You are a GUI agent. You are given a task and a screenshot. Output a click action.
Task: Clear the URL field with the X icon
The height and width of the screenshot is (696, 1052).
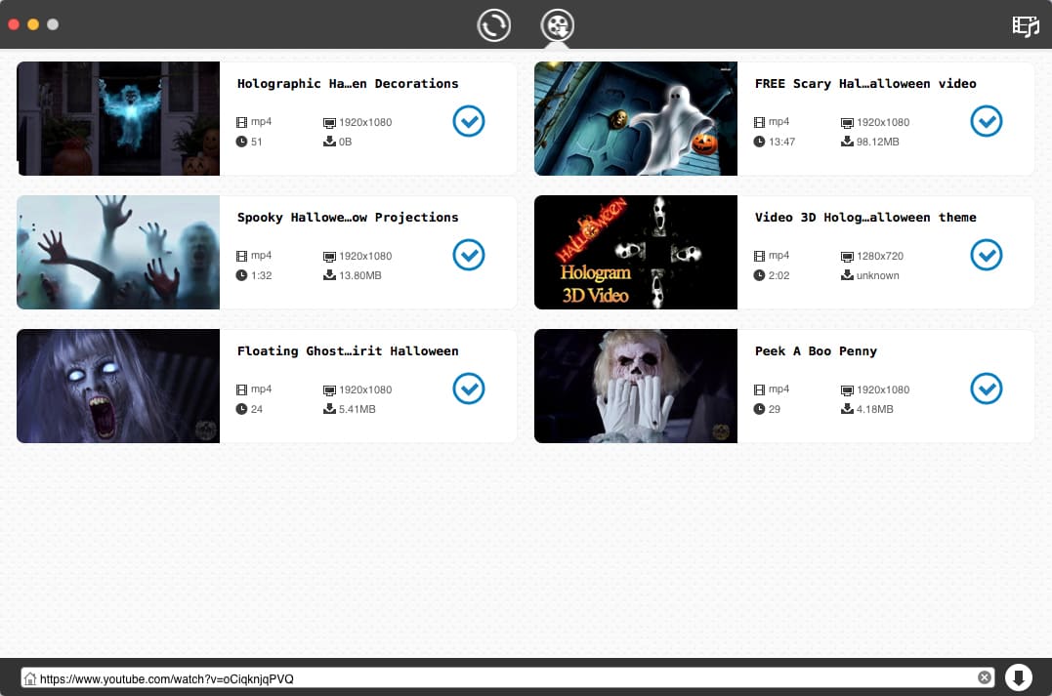pos(985,677)
